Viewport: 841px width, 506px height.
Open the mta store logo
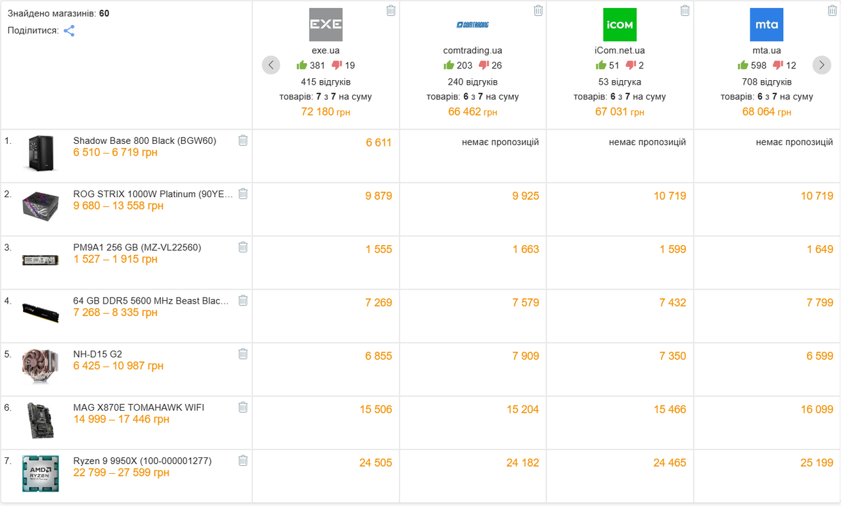(x=767, y=25)
